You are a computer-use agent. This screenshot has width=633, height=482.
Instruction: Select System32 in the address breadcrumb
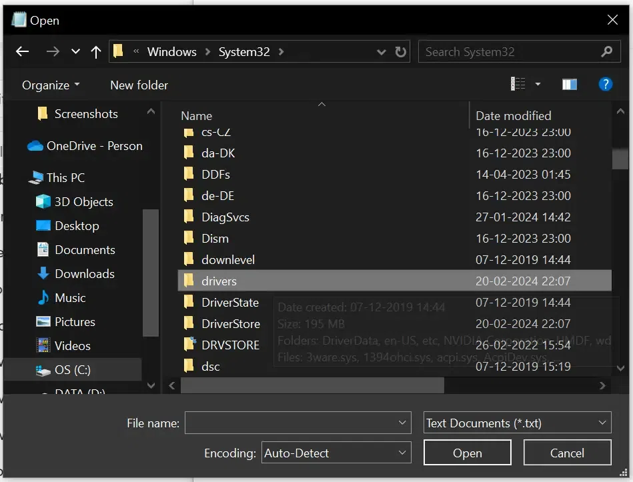coord(244,51)
